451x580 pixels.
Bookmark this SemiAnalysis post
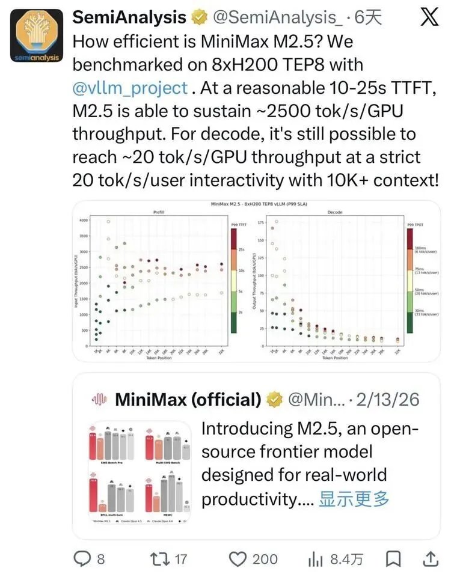point(394,559)
